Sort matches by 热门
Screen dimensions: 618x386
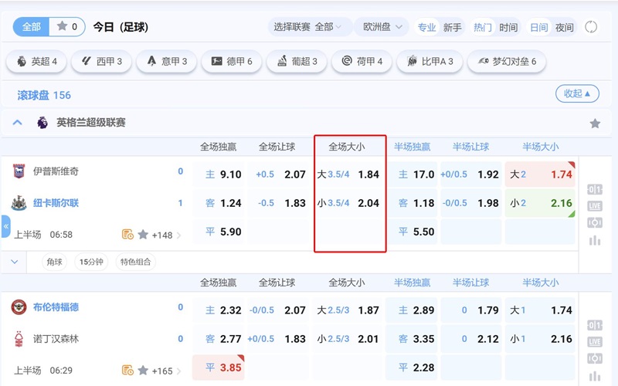pos(482,27)
